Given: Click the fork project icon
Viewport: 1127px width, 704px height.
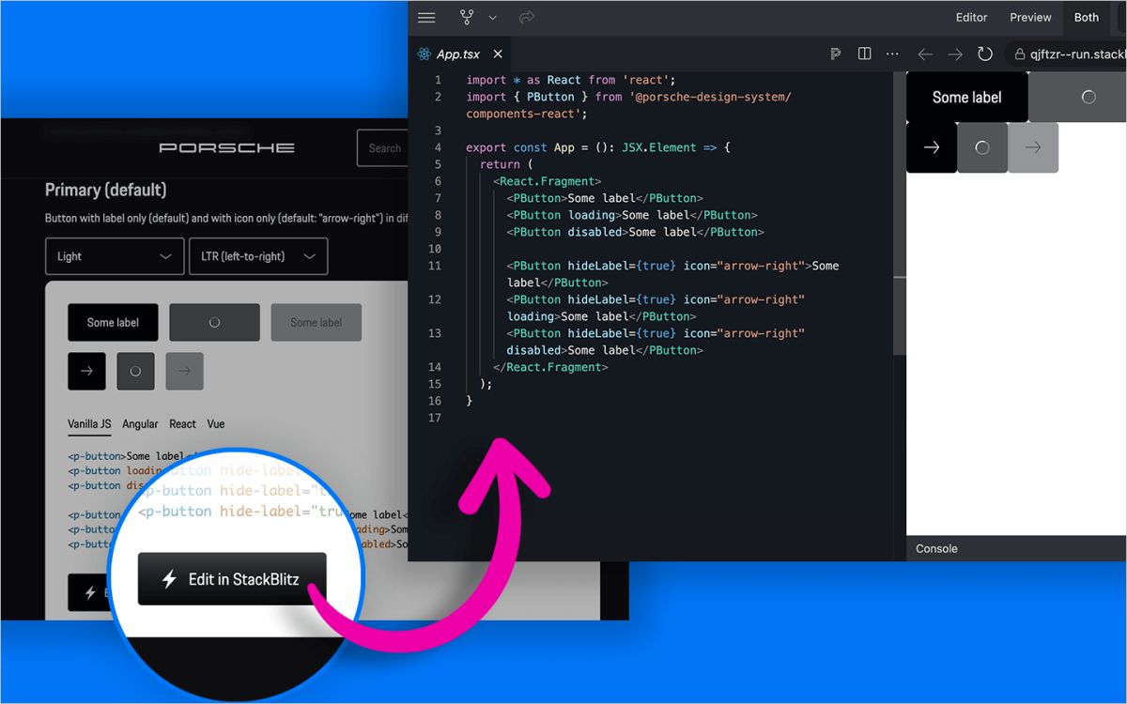Looking at the screenshot, I should [x=467, y=18].
